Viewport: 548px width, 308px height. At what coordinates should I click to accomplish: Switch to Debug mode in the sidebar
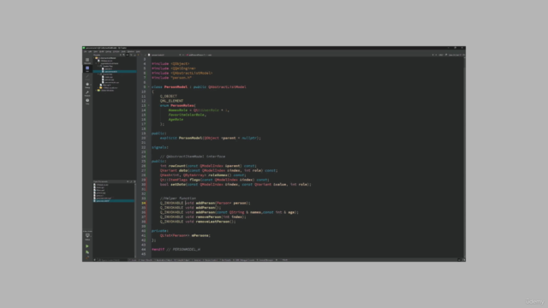(x=87, y=86)
